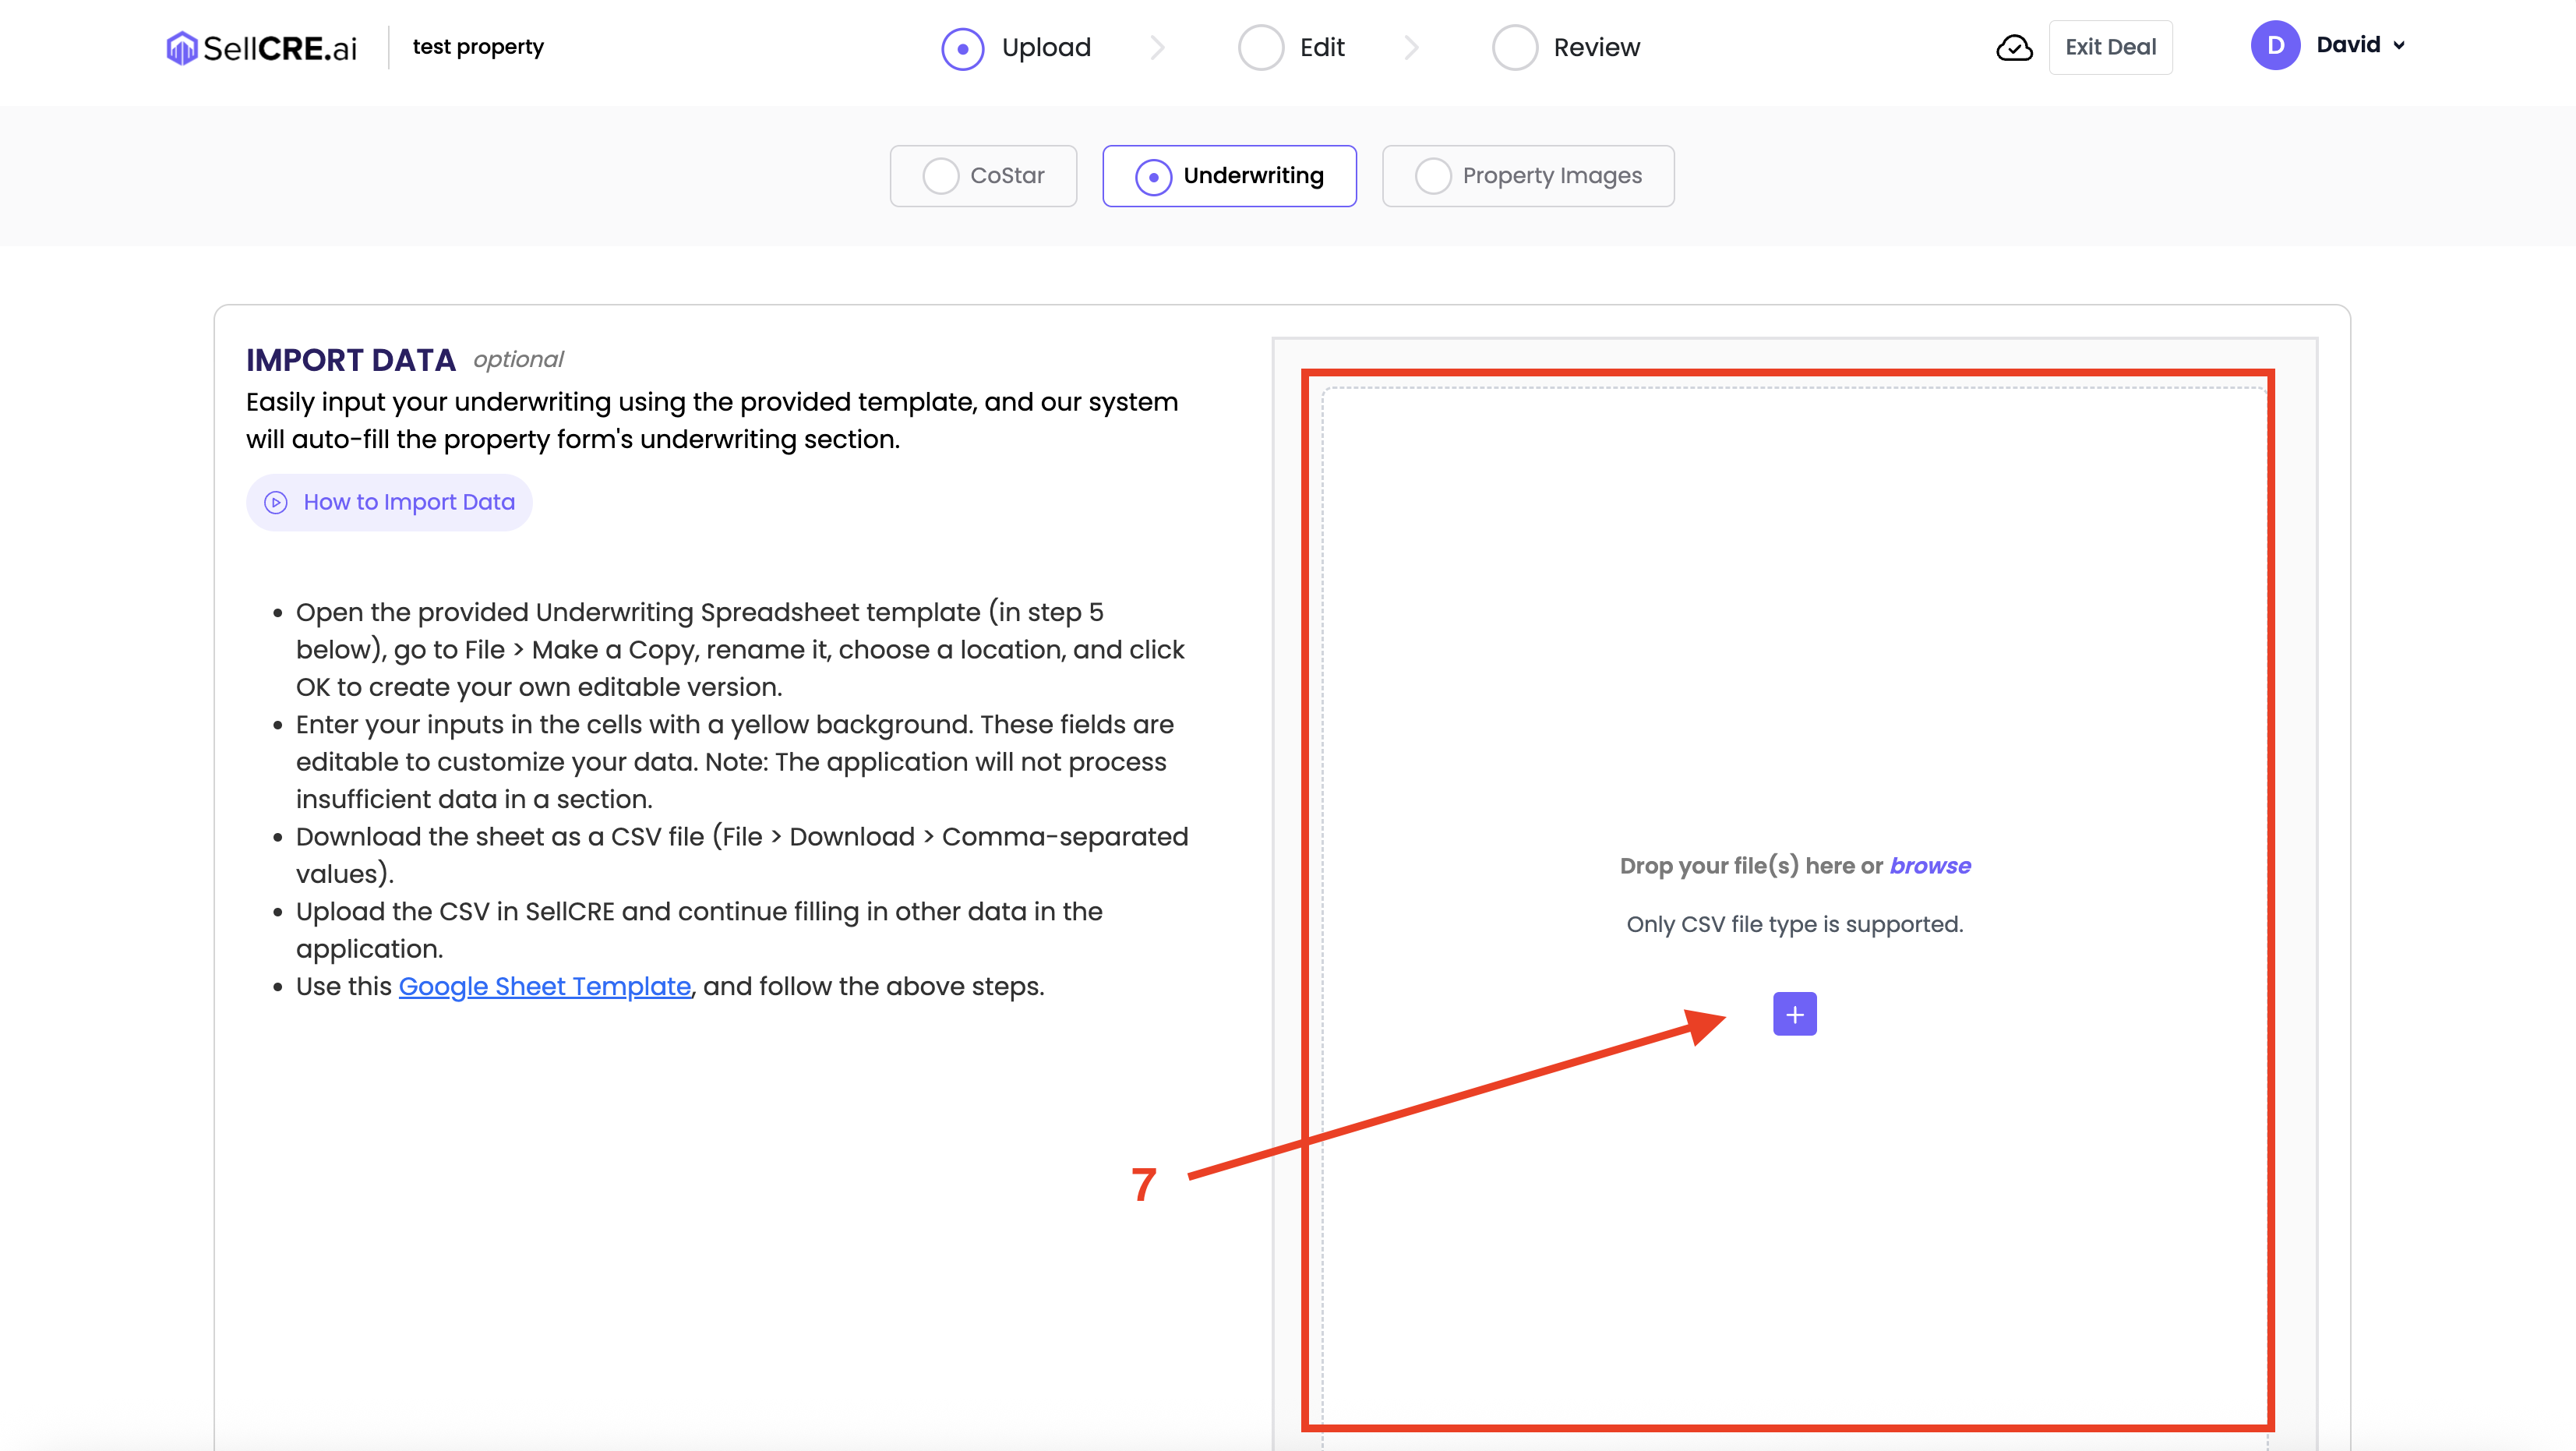Open the Google Sheet Template link
This screenshot has width=2576, height=1451.
[544, 986]
